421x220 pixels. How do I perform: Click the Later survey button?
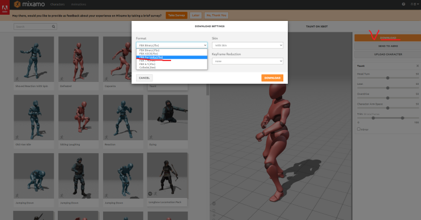pyautogui.click(x=195, y=15)
